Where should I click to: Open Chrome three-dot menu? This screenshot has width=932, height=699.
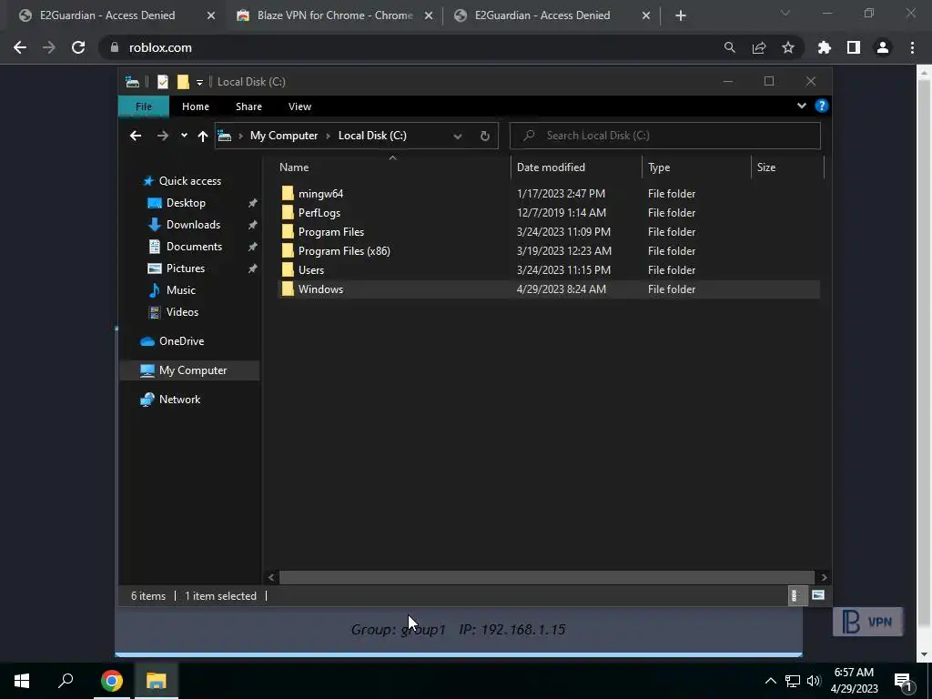pos(912,47)
